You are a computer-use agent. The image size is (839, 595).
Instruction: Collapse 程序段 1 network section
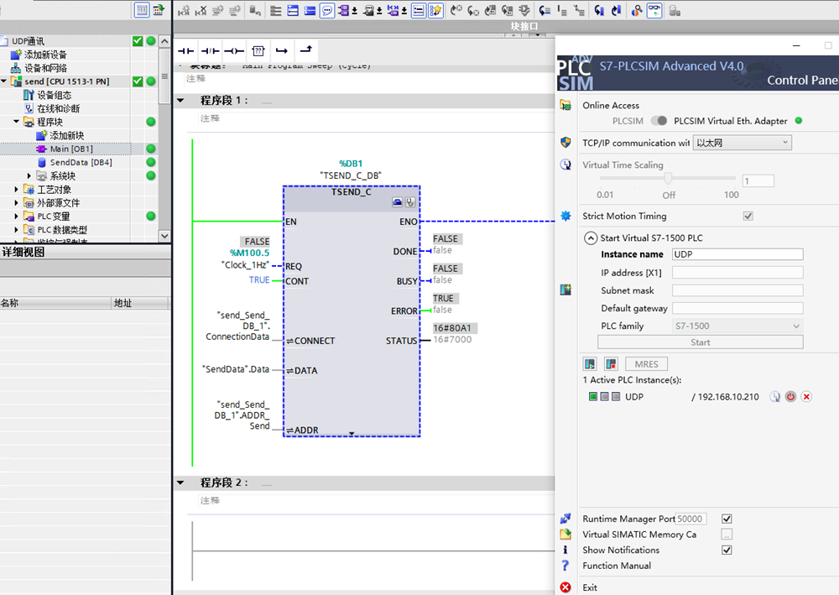pos(180,101)
